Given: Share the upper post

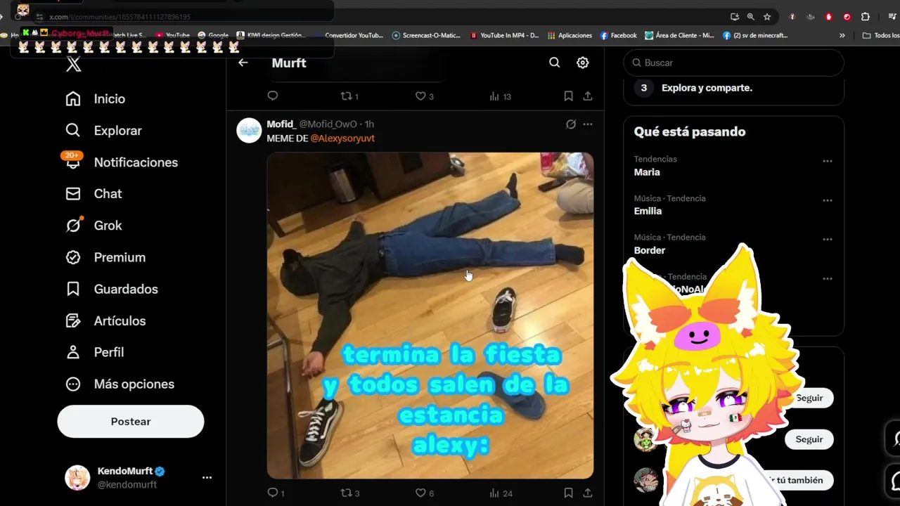Looking at the screenshot, I should point(588,96).
